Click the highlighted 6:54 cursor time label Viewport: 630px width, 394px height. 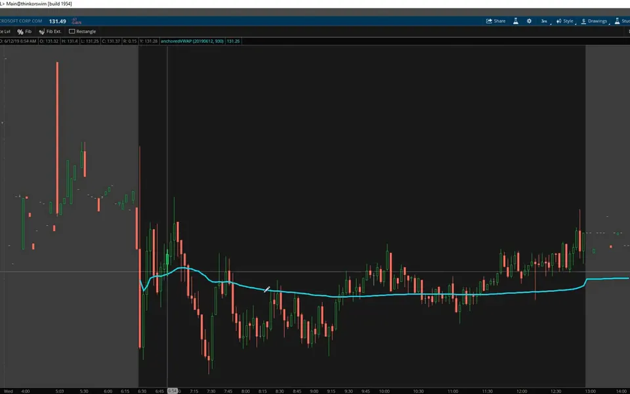pyautogui.click(x=173, y=391)
